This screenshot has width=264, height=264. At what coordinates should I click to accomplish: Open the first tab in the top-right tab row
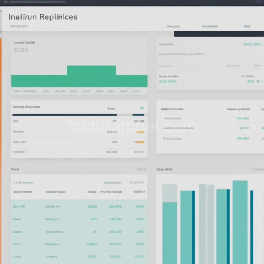pyautogui.click(x=173, y=26)
